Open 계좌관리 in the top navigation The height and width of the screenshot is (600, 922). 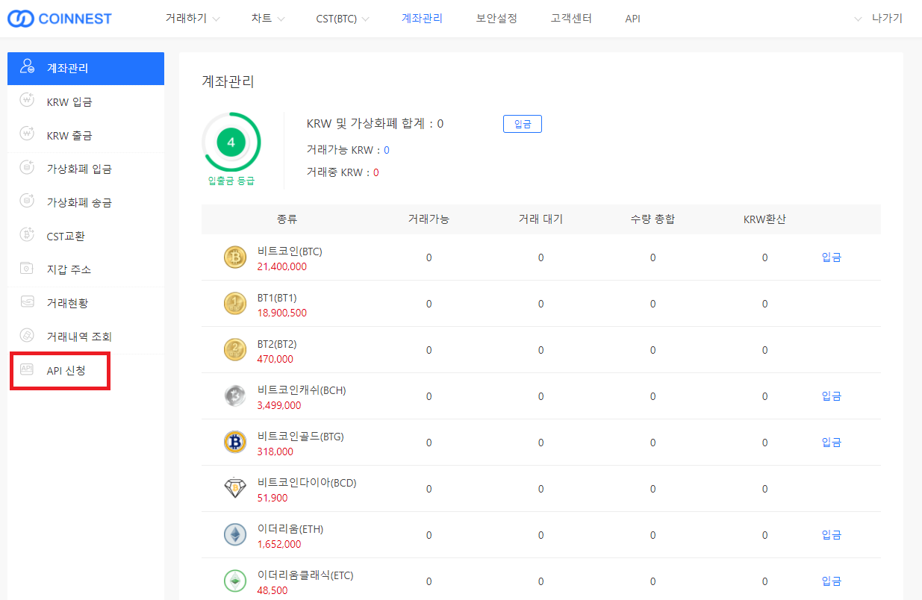click(422, 19)
